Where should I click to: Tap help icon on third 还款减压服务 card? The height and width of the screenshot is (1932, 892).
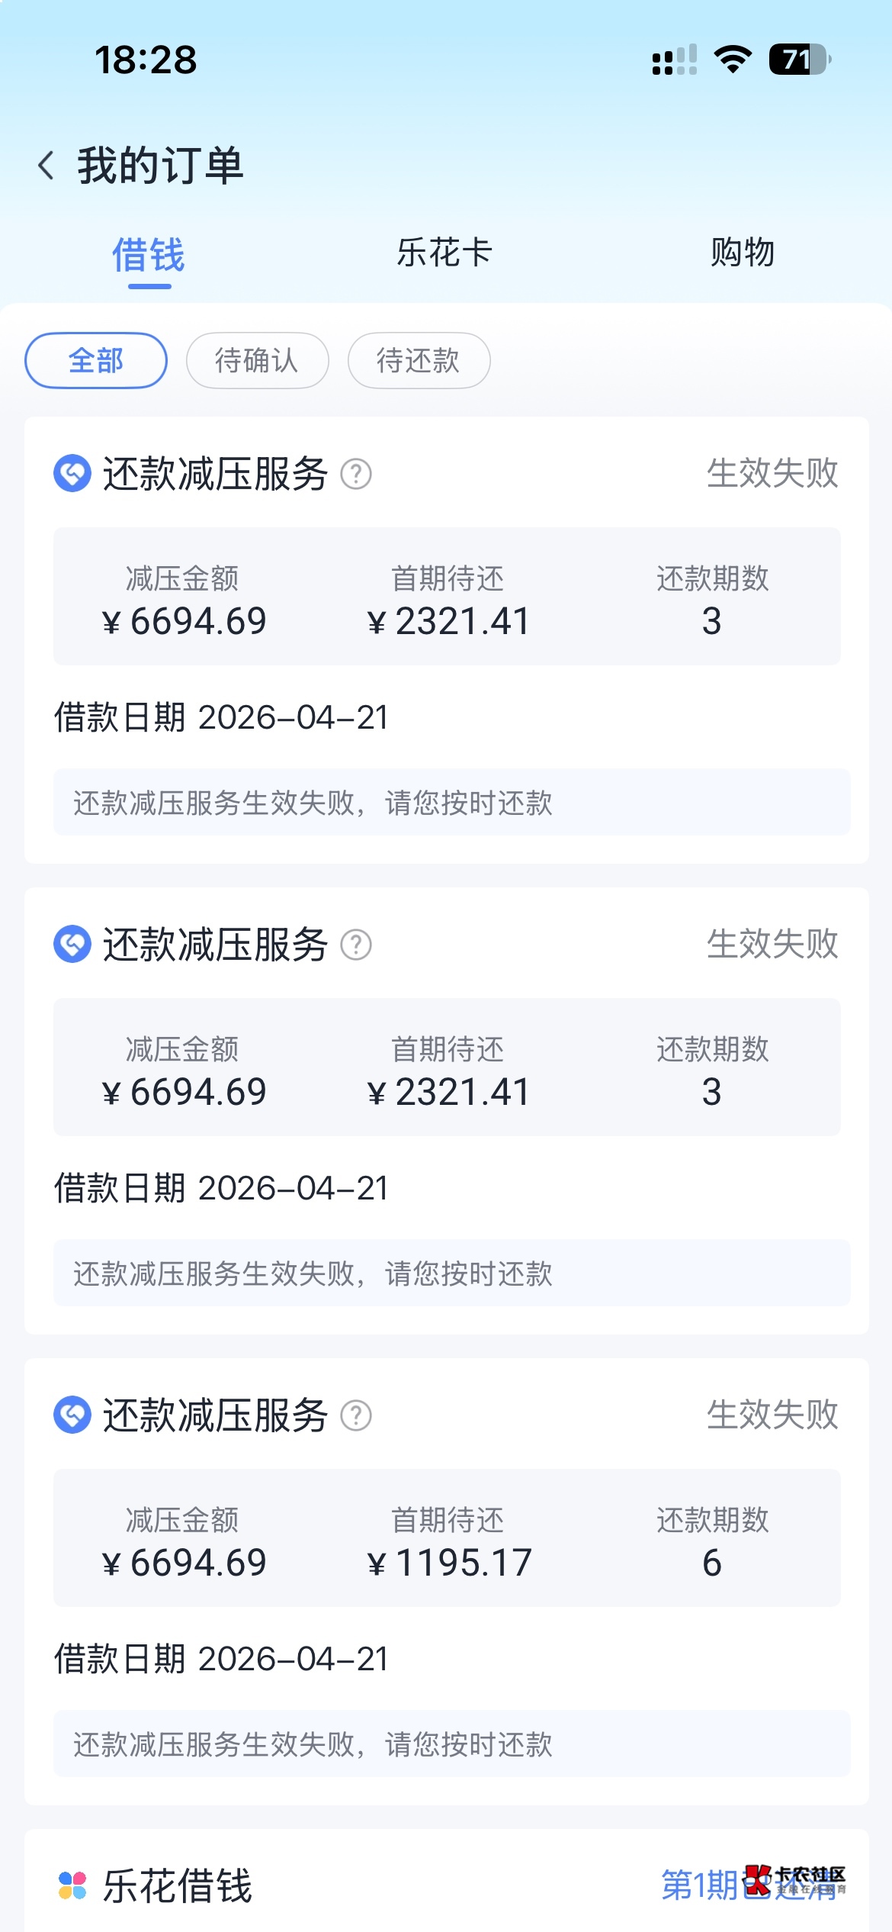[x=355, y=1415]
